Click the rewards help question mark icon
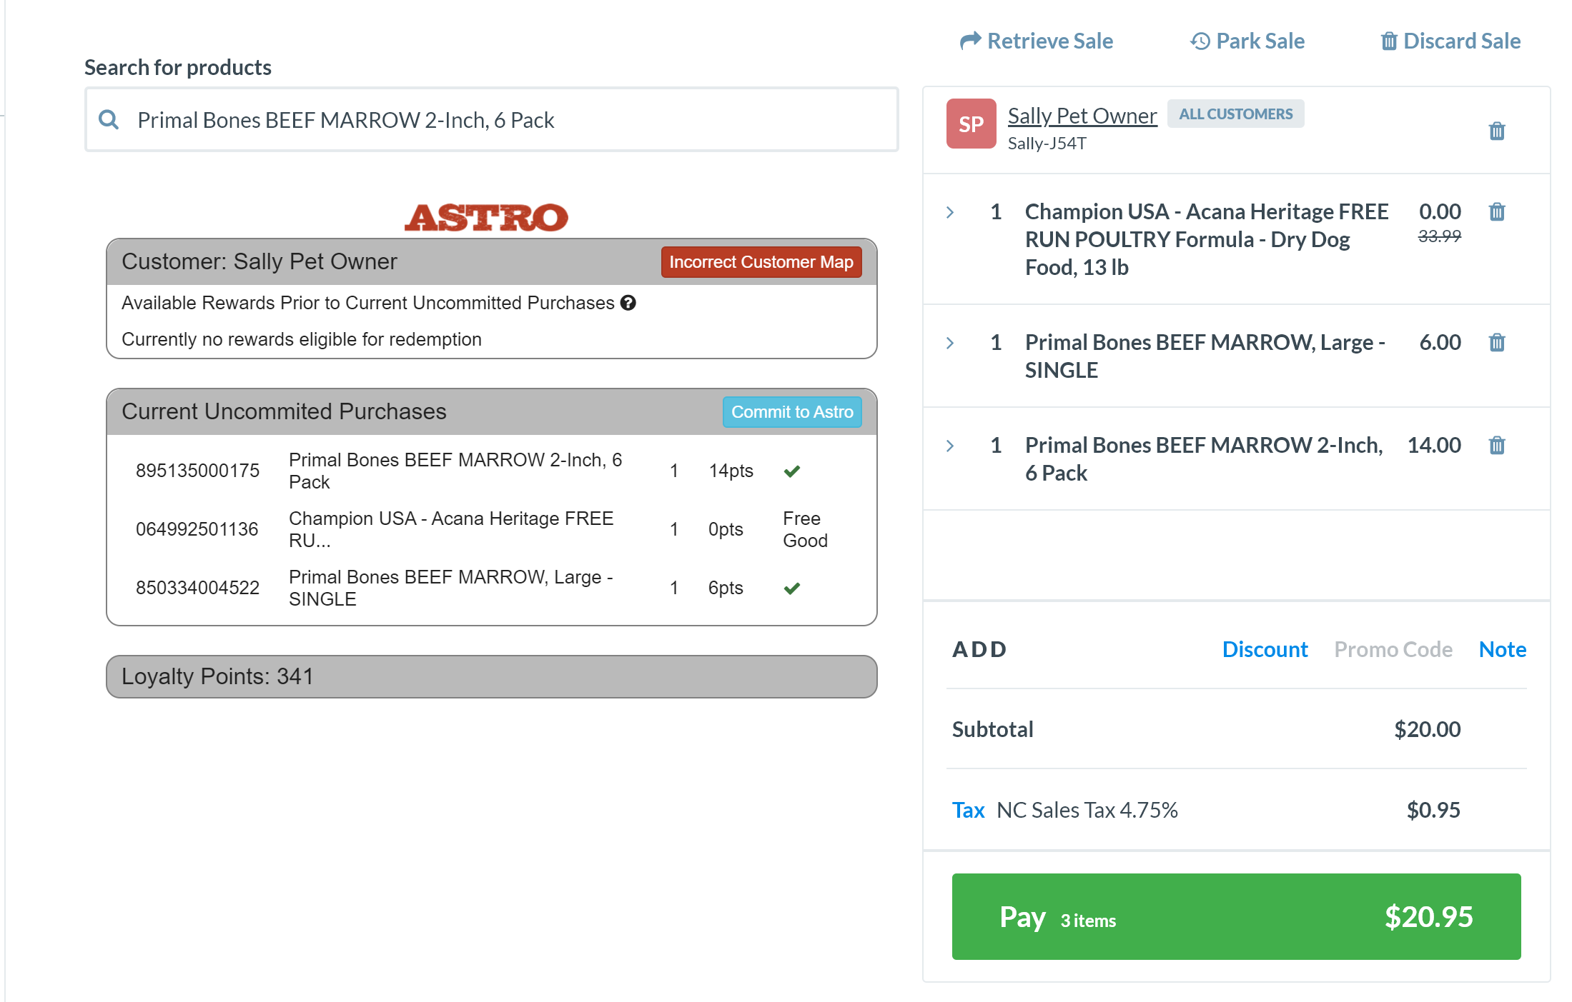 (628, 303)
